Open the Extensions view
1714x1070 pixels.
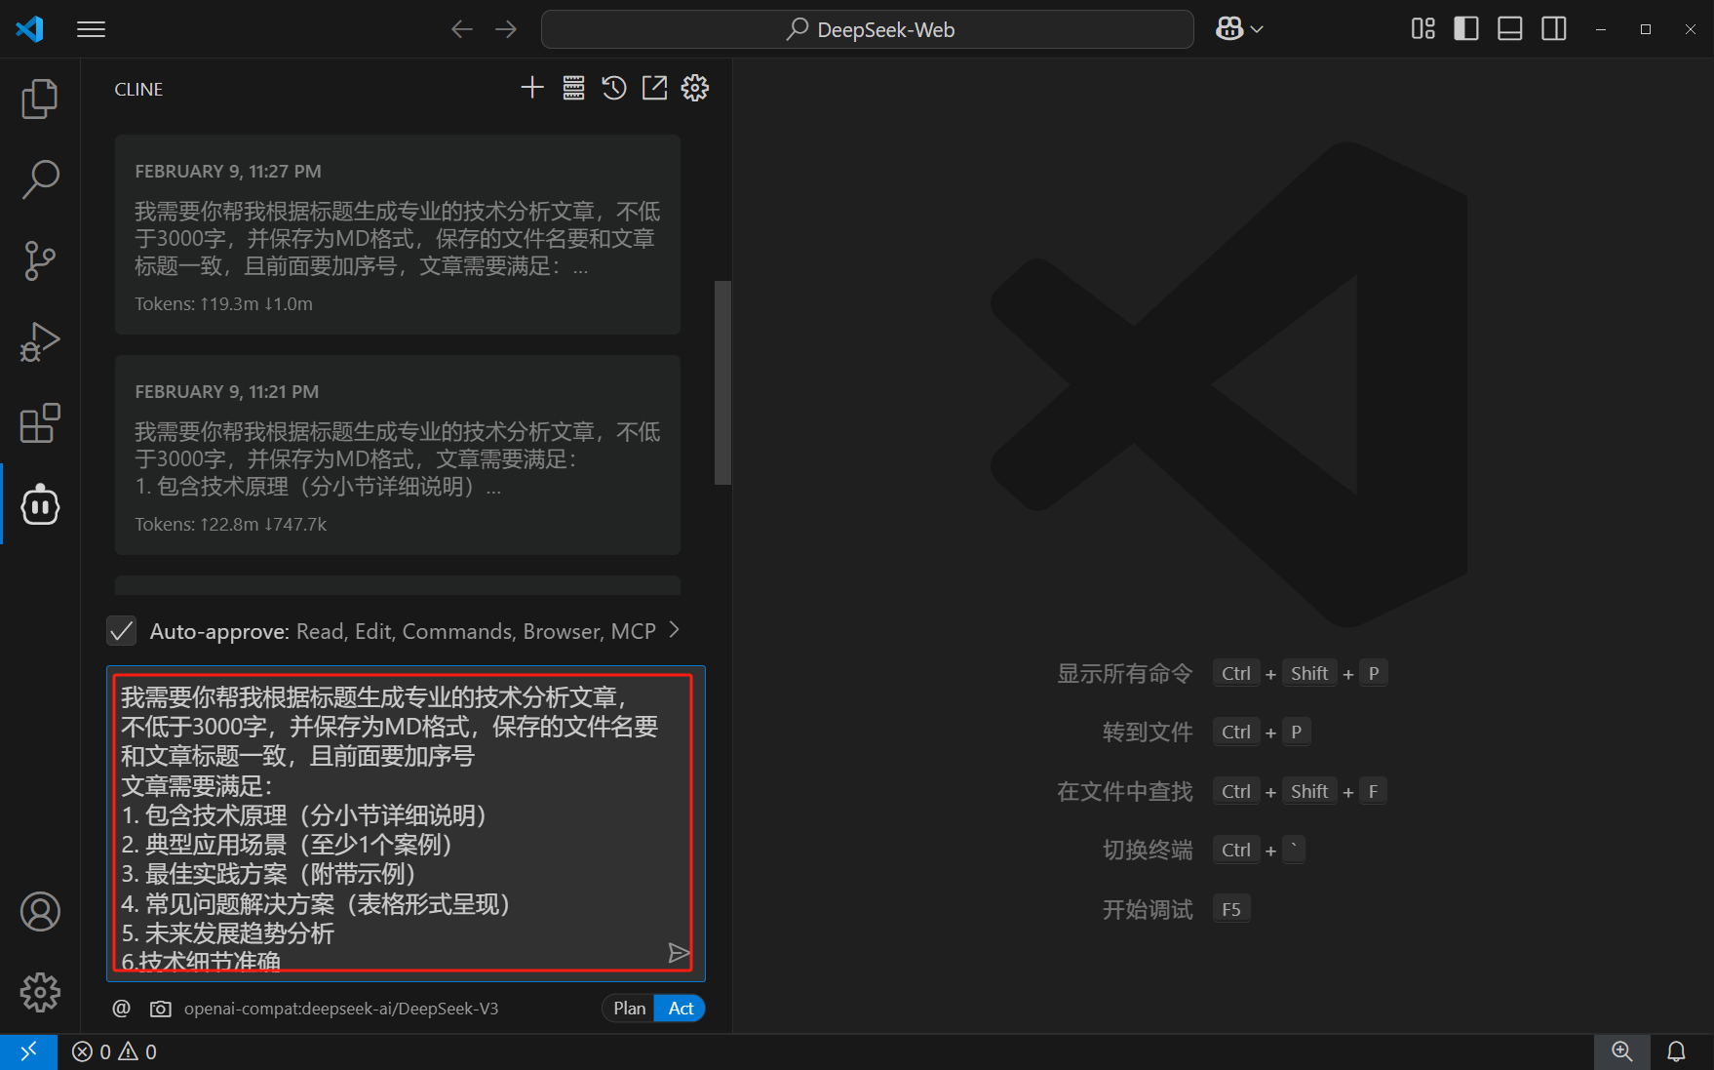[x=40, y=423]
